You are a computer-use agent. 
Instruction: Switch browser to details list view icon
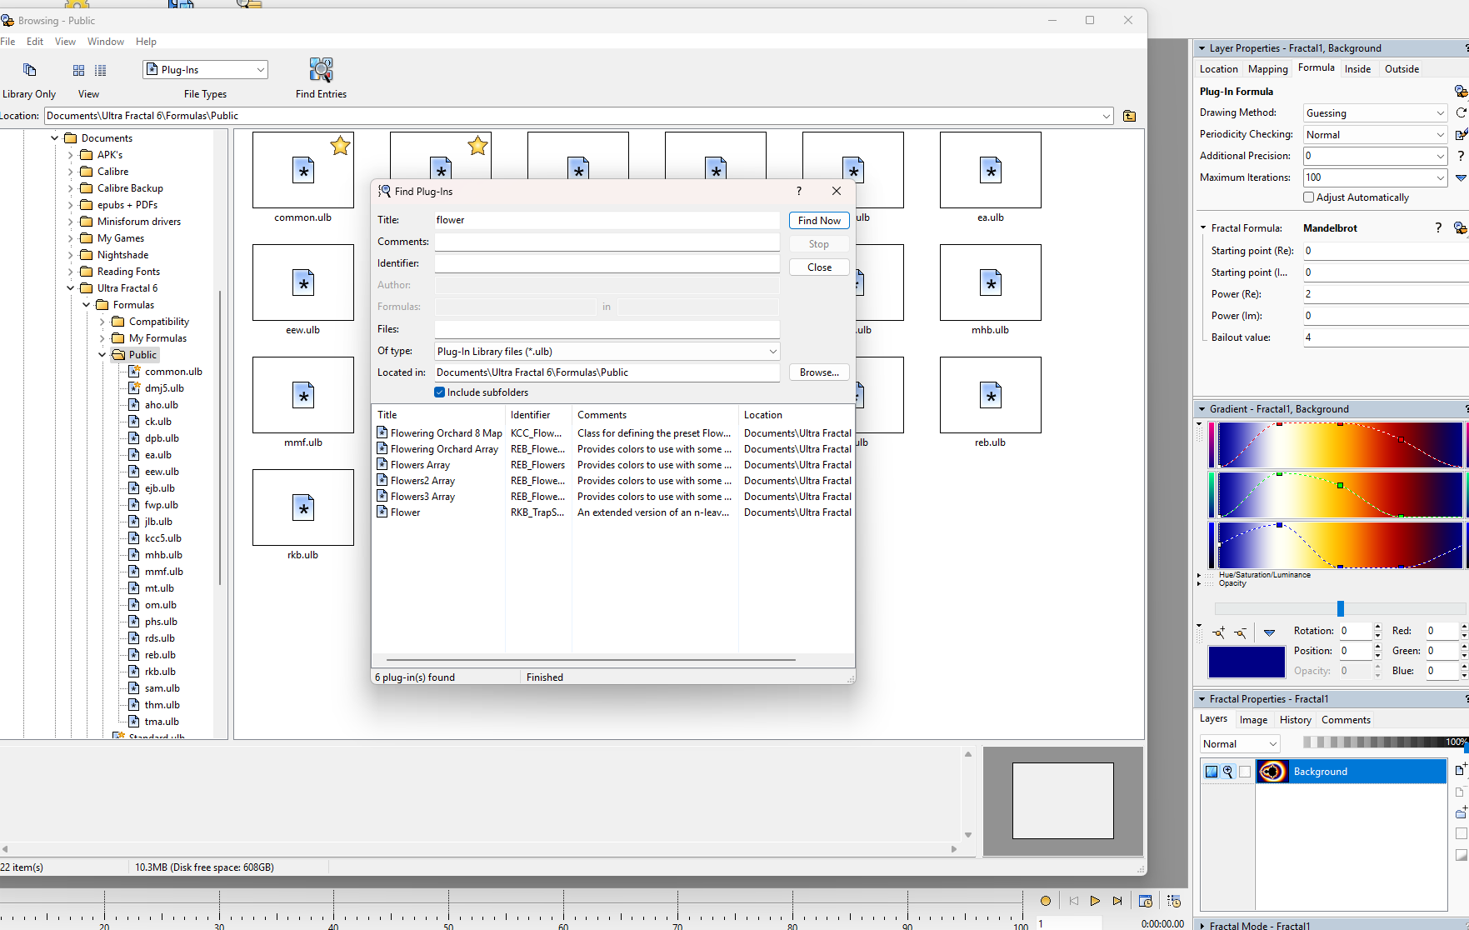(x=101, y=71)
